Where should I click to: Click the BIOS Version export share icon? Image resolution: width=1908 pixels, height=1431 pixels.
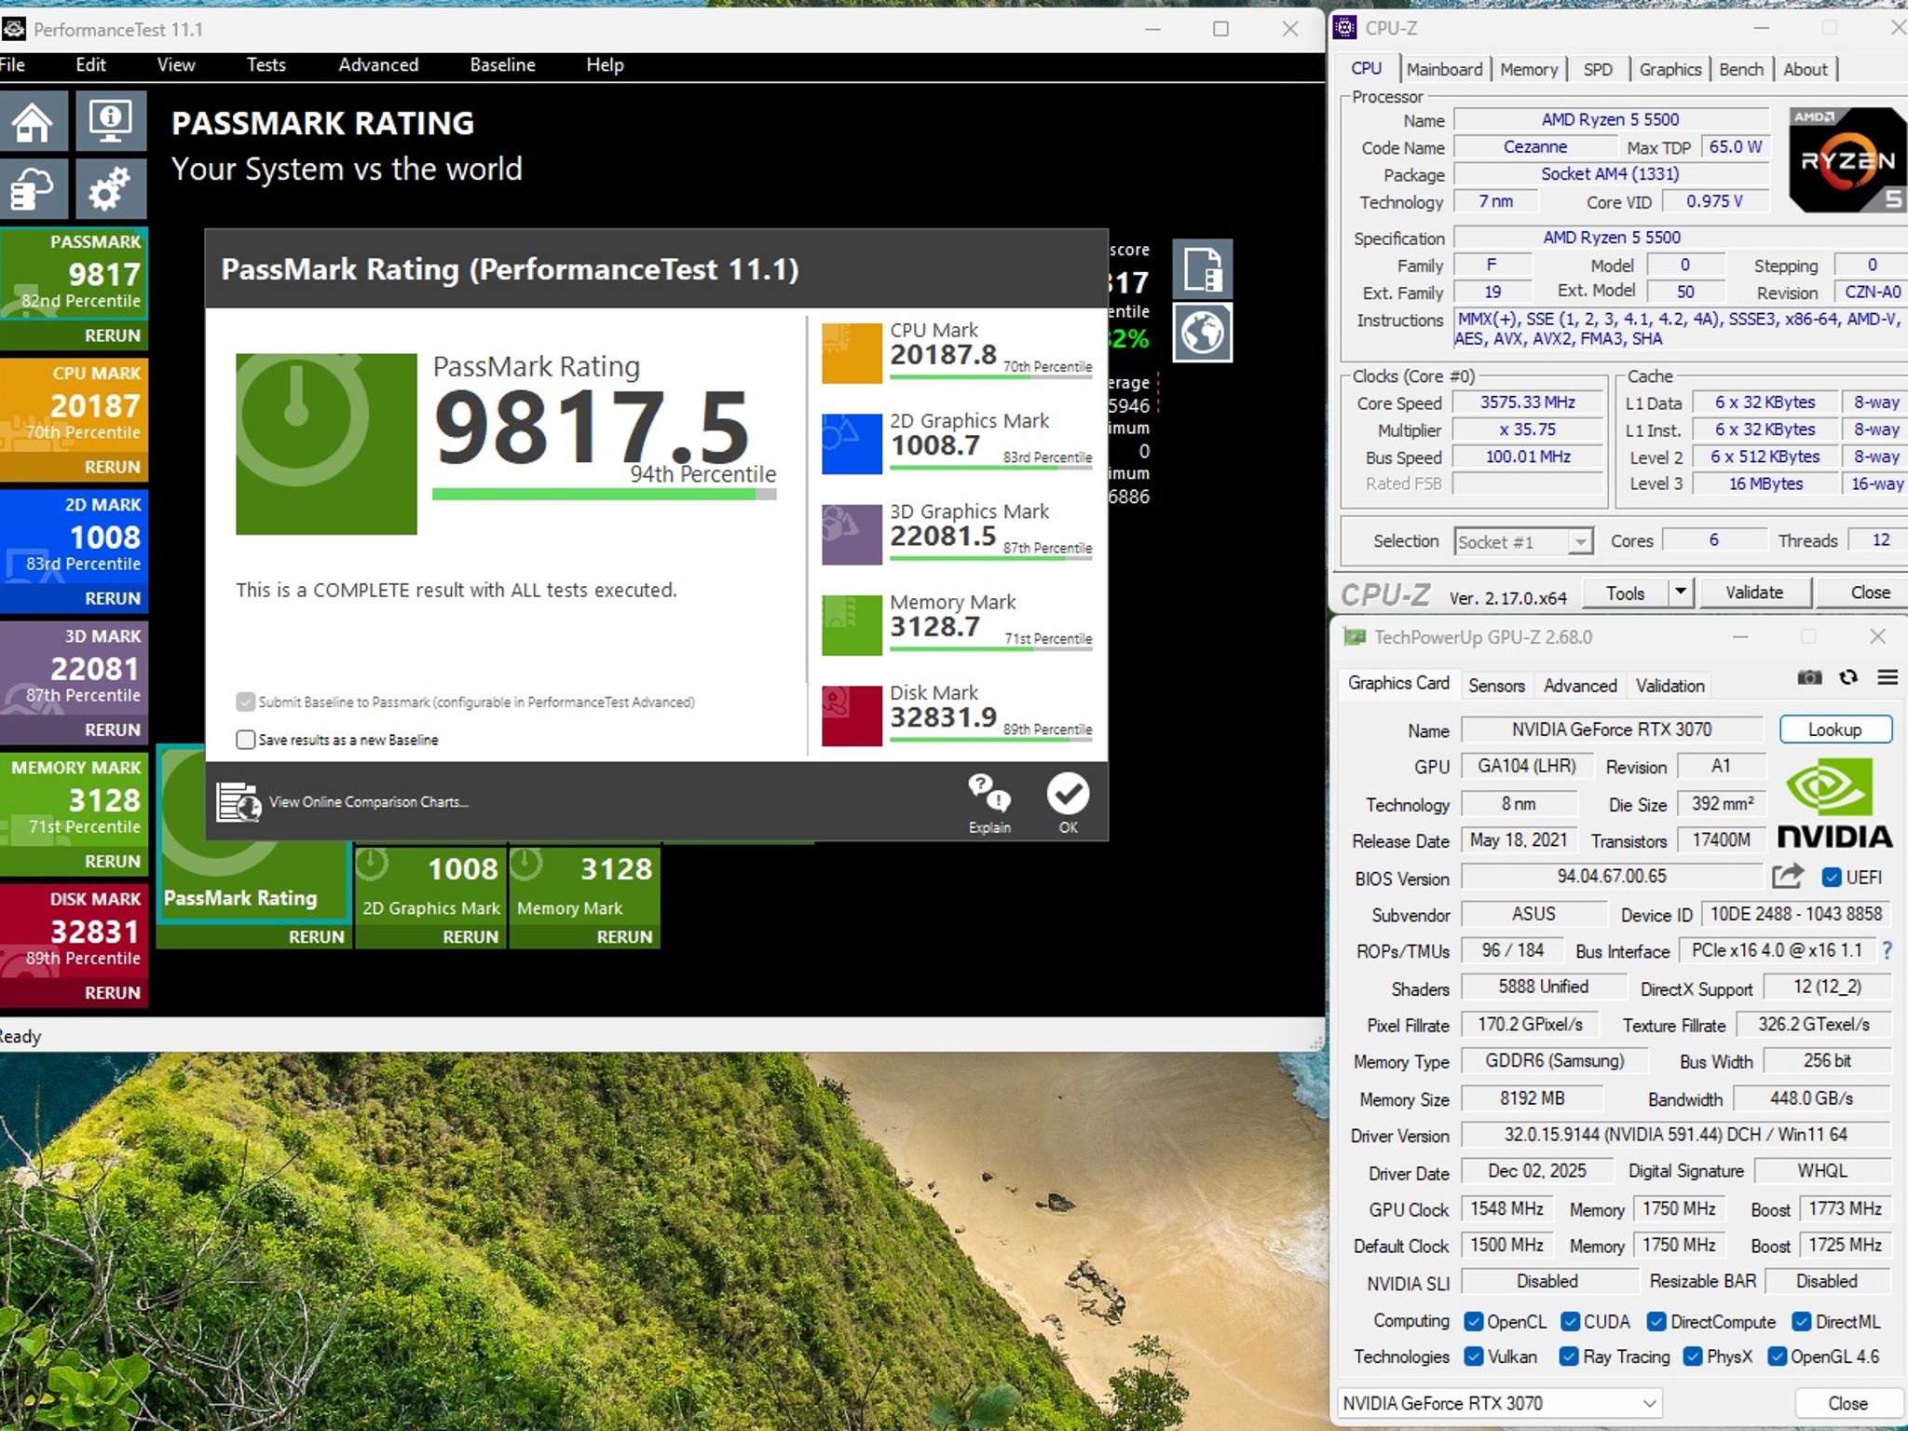[1787, 877]
